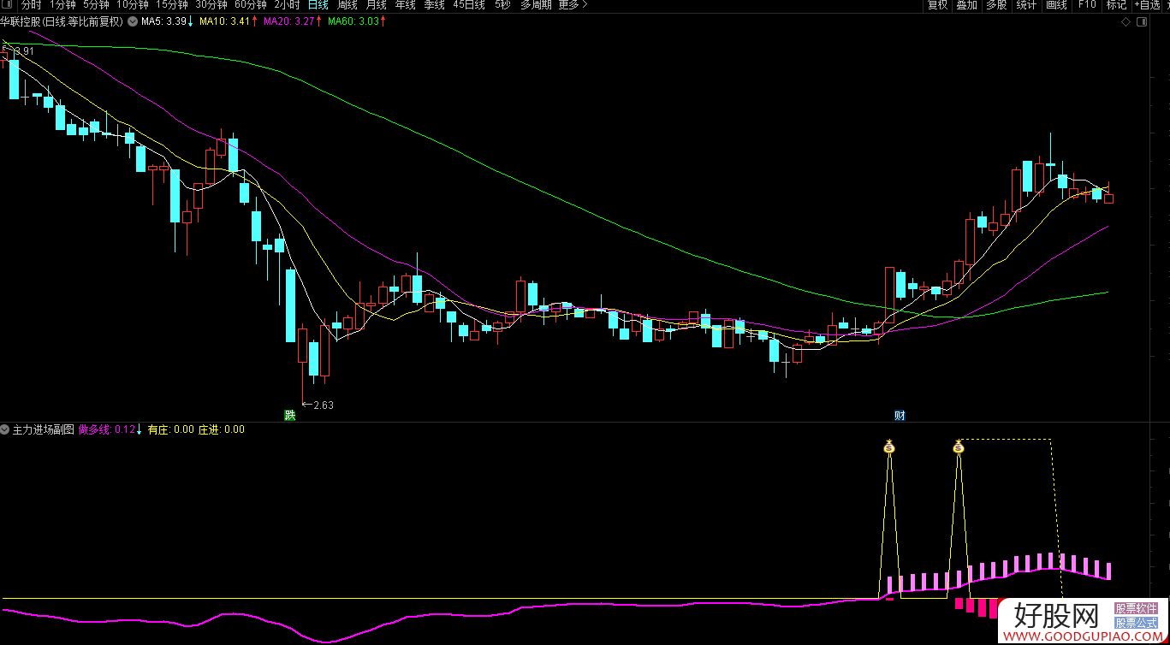Switch to the 分时 intraday chart tab
The height and width of the screenshot is (645, 1170).
(x=31, y=5)
